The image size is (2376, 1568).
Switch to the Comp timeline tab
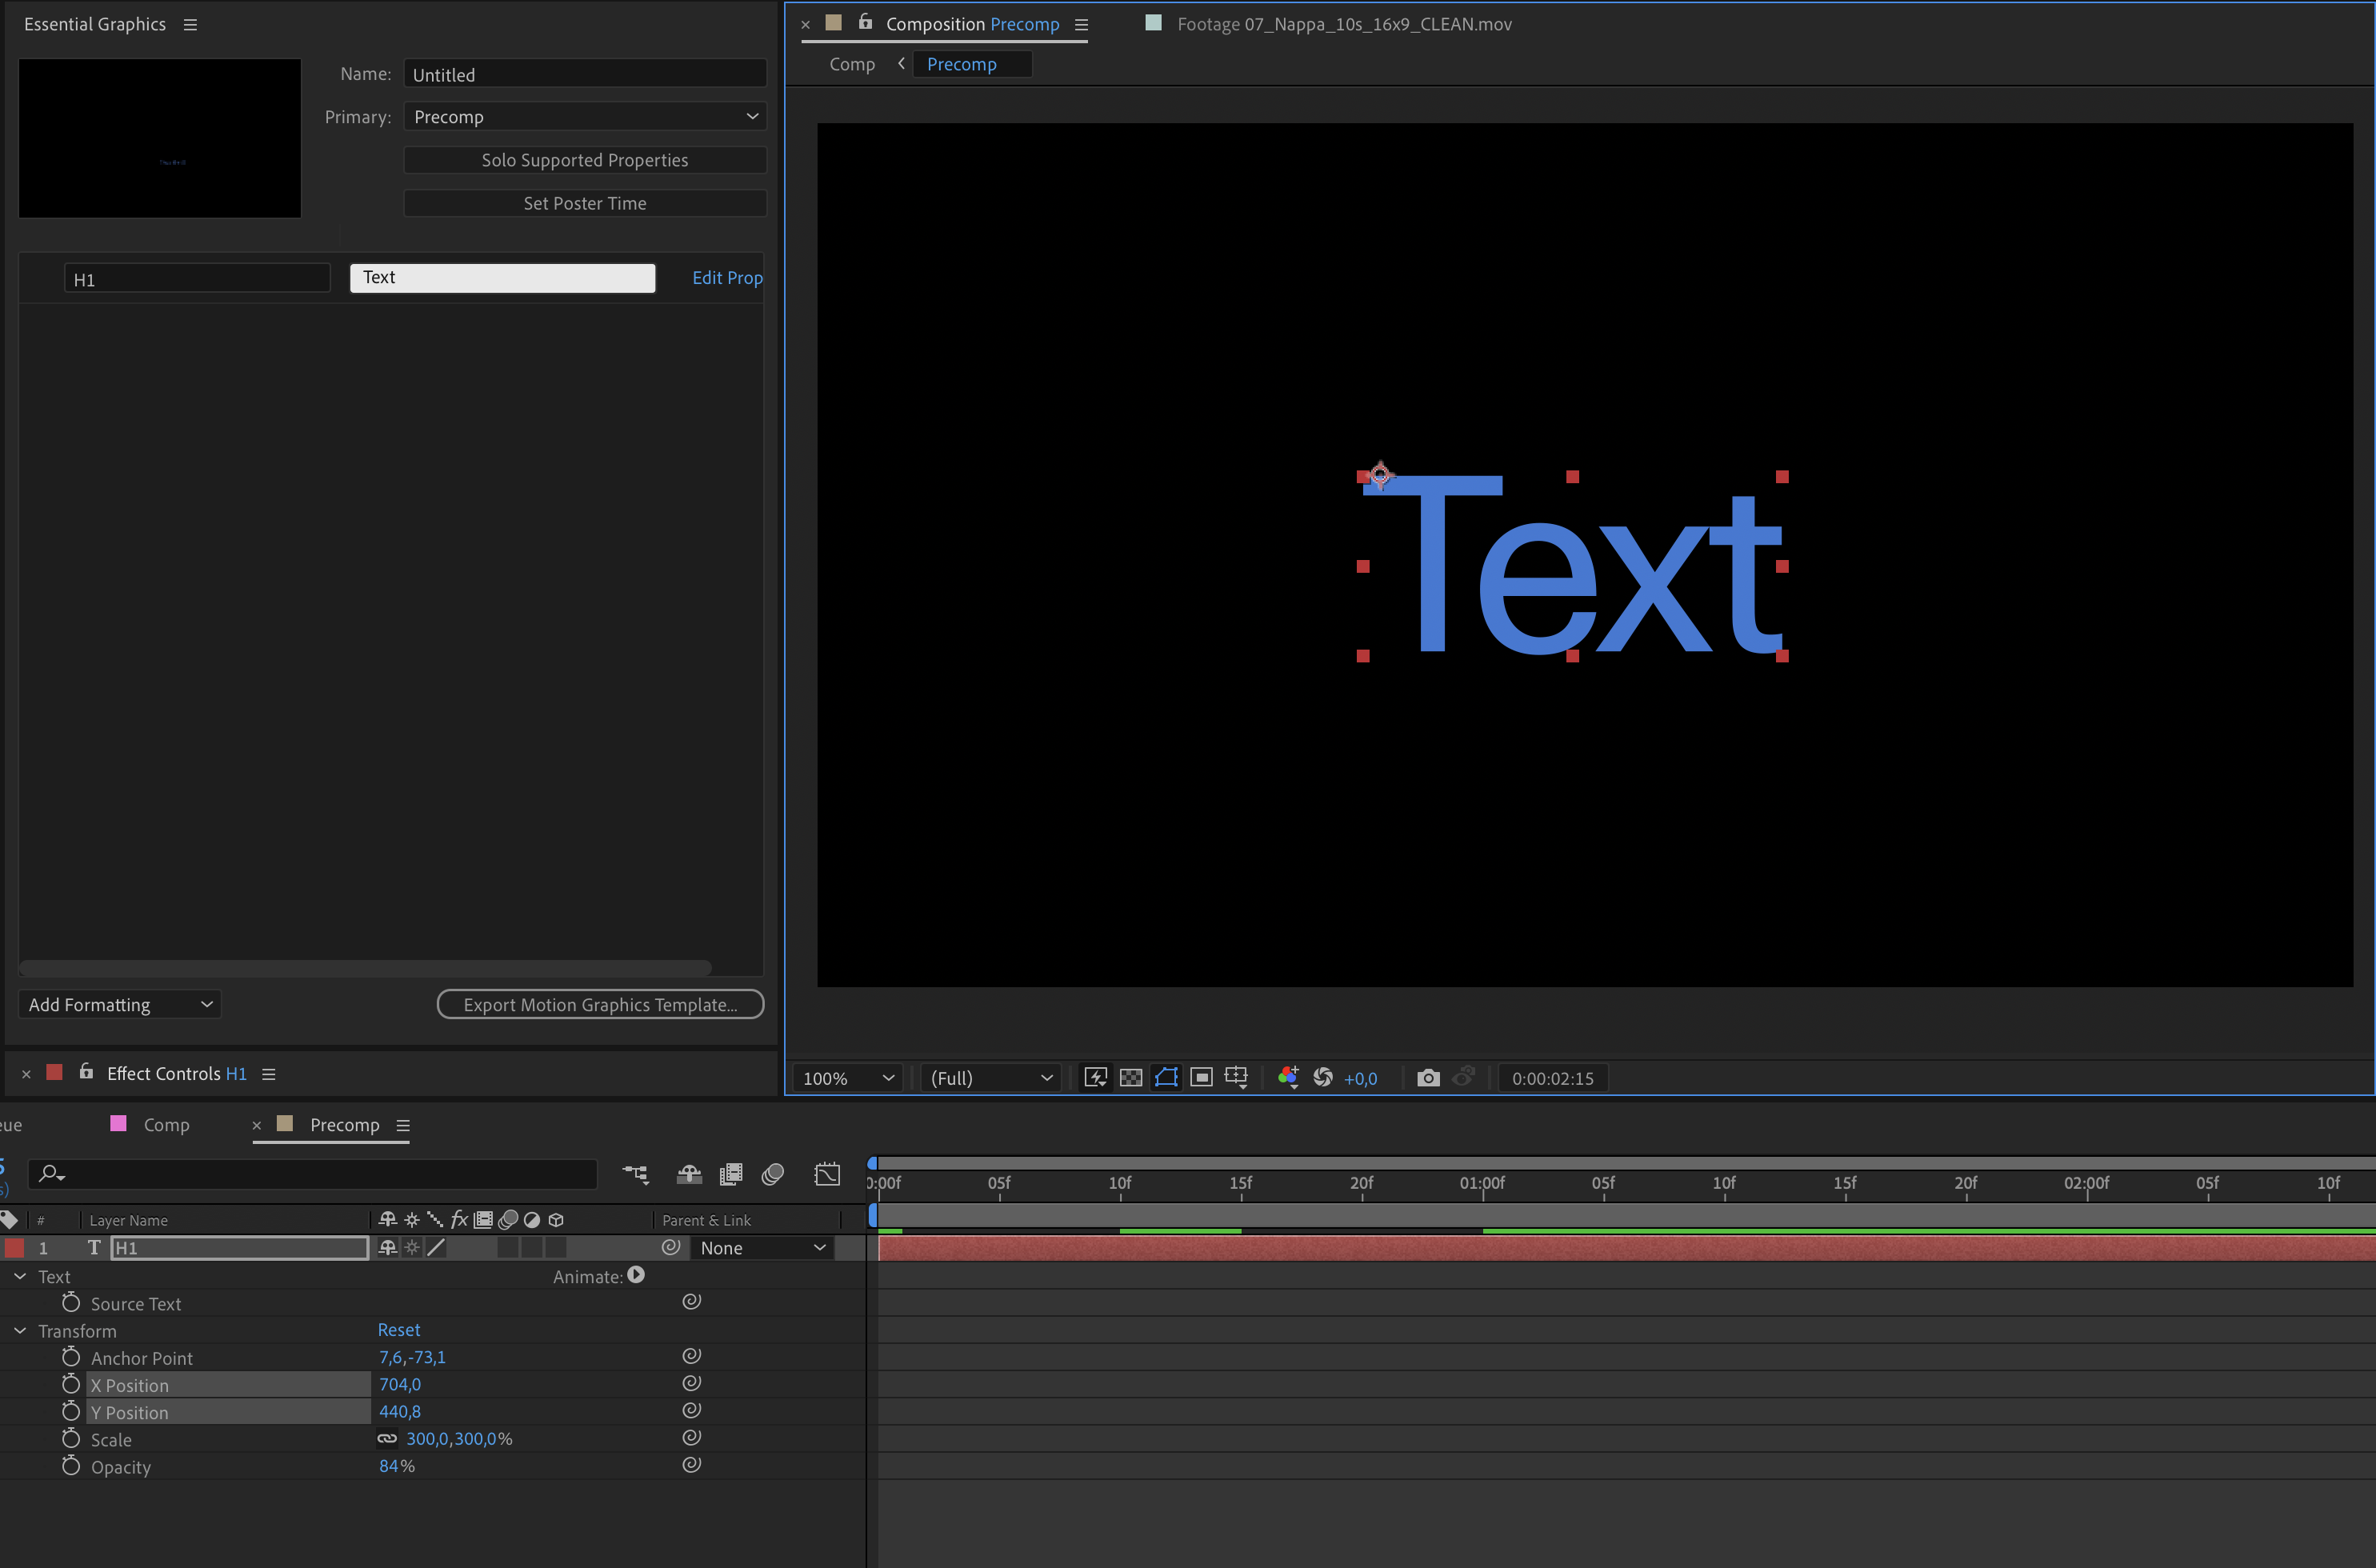pos(166,1124)
